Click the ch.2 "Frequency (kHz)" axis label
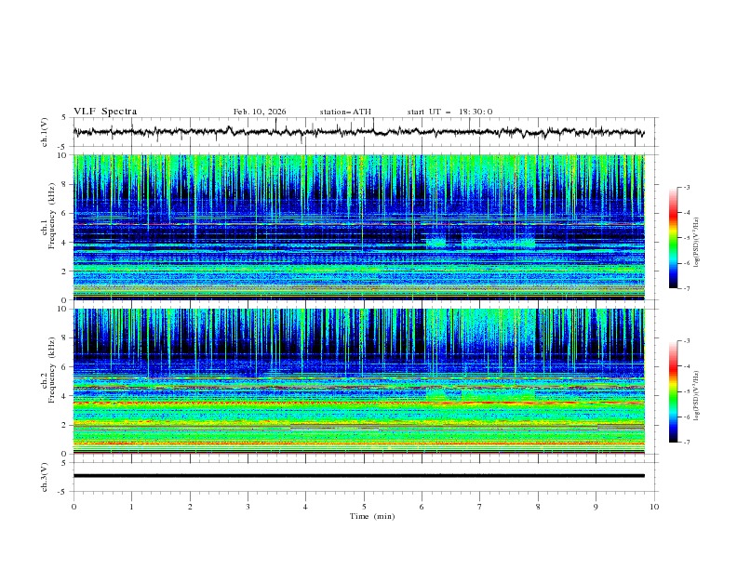The height and width of the screenshot is (569, 737). (x=52, y=370)
